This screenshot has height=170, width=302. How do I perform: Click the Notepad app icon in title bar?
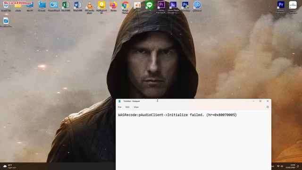119,101
